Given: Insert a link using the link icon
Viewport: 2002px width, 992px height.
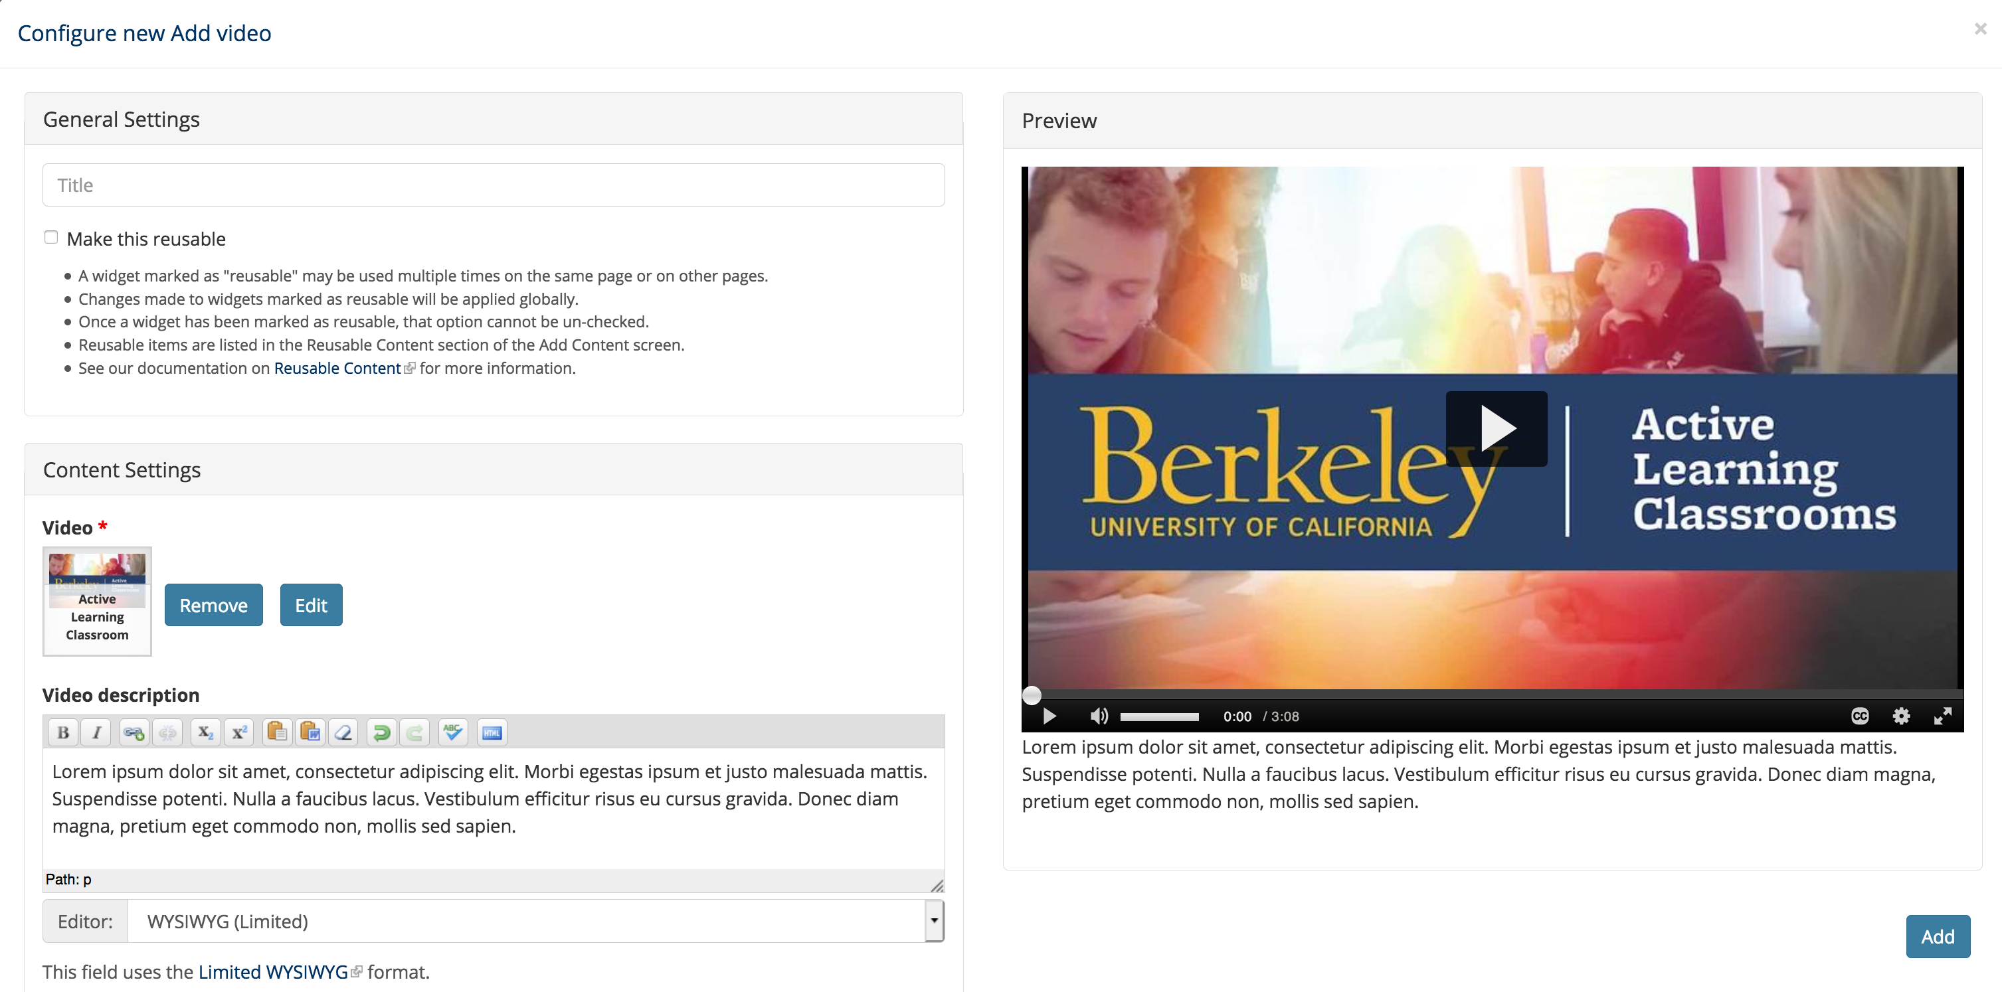Looking at the screenshot, I should [133, 731].
